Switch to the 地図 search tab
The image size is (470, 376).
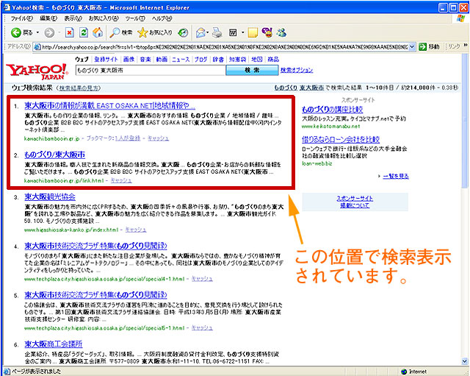(257, 59)
